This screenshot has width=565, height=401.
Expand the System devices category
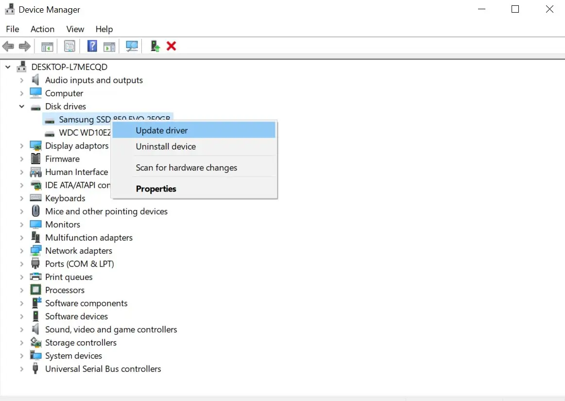point(22,356)
